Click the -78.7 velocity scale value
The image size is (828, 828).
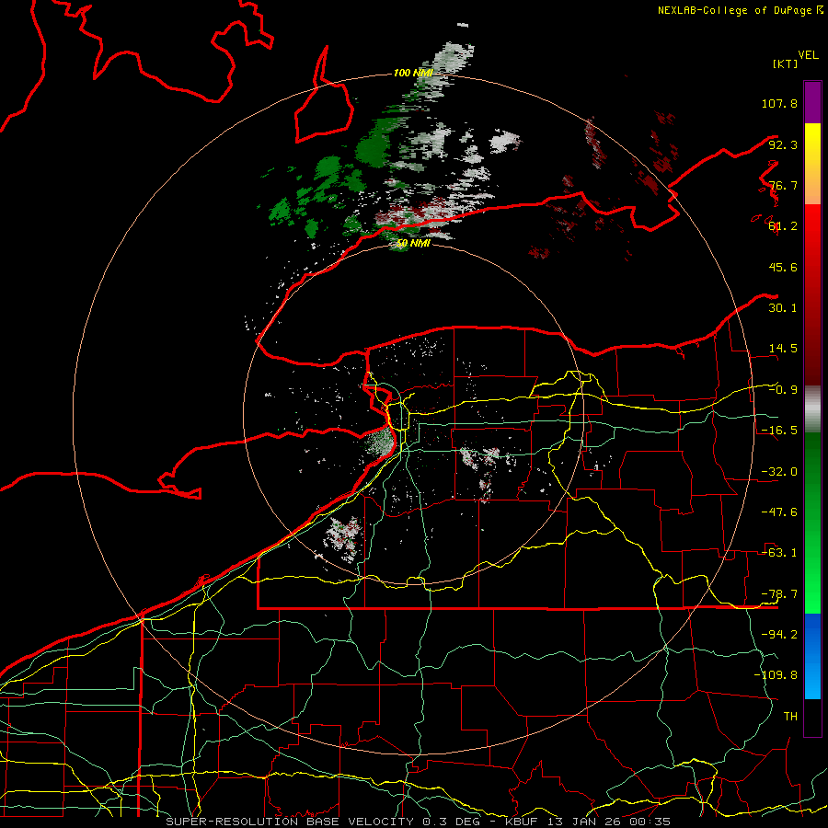[779, 594]
